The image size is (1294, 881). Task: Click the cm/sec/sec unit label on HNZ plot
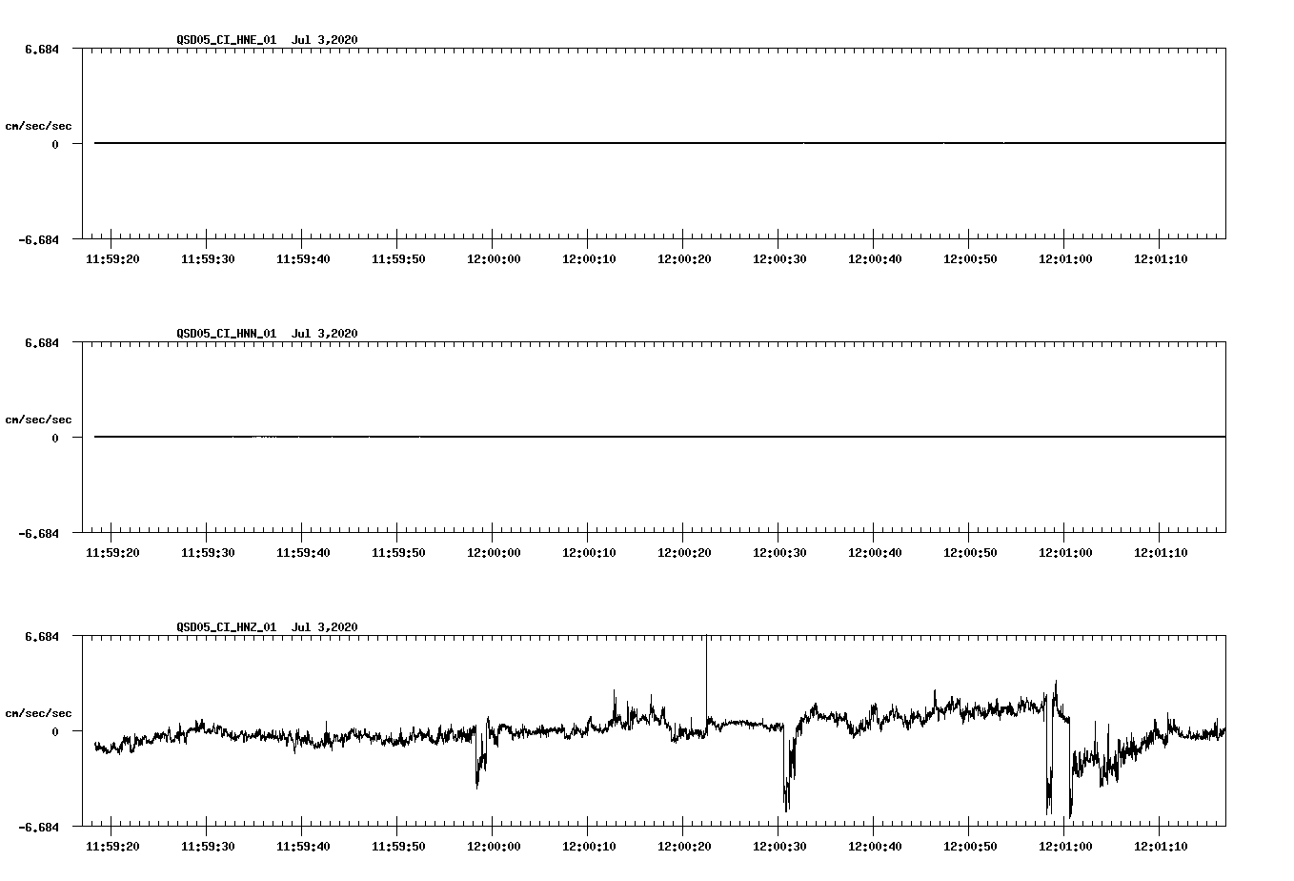point(38,713)
